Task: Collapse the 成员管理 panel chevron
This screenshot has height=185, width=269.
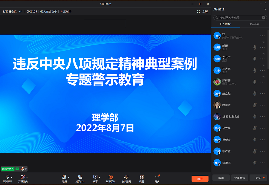Action: click(265, 10)
